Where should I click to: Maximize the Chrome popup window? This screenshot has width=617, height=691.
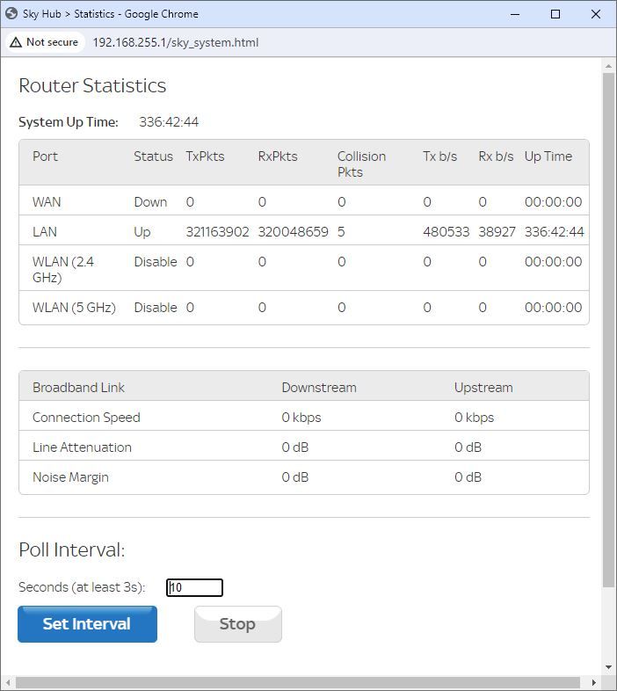[x=555, y=14]
